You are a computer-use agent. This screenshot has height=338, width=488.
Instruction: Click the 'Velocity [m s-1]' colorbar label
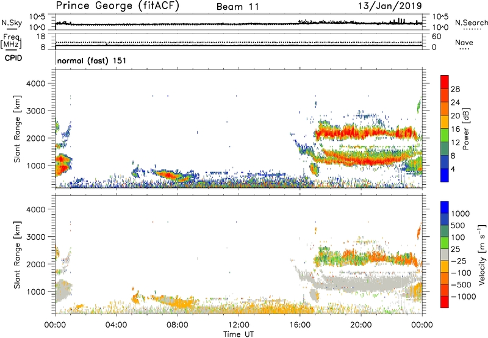(x=483, y=254)
